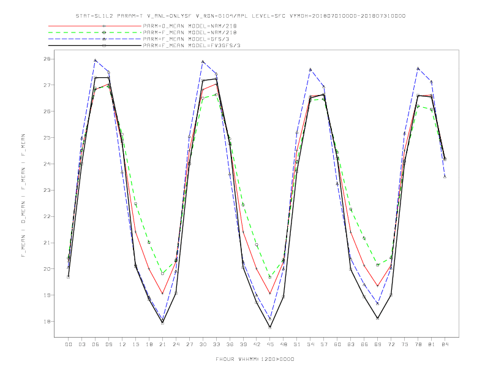This screenshot has width=485, height=375.
Task: Click x-axis tick label 57
Action: point(324,344)
